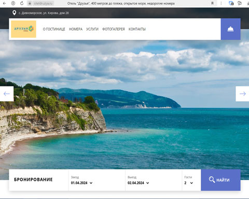Open the Заезд date dropdown 01.04.2024
The image size is (249, 199).
pyautogui.click(x=81, y=183)
